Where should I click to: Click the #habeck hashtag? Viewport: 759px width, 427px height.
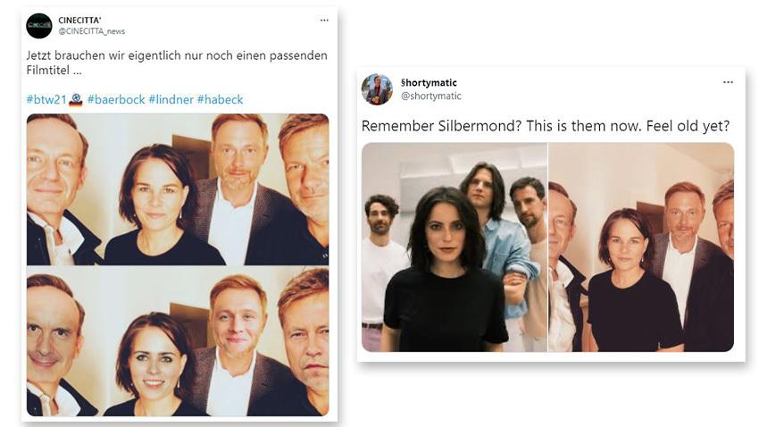click(x=220, y=100)
